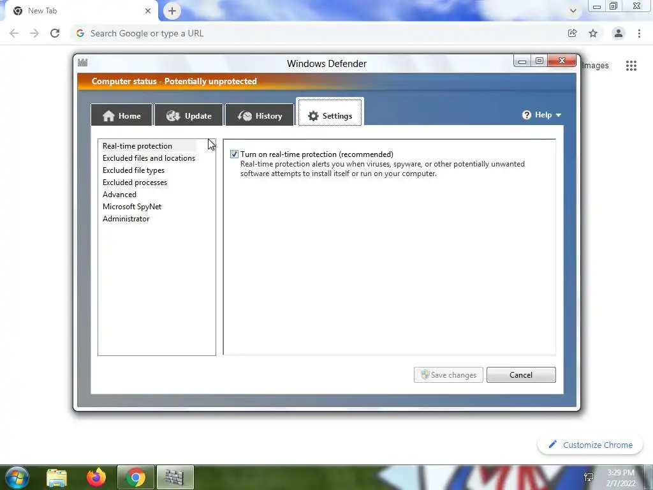This screenshot has width=653, height=490.
Task: Open Chrome's three-dot menu
Action: pyautogui.click(x=639, y=33)
